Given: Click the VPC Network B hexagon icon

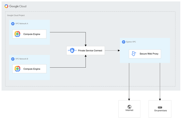Looking at the screenshot, I should click(13, 59).
